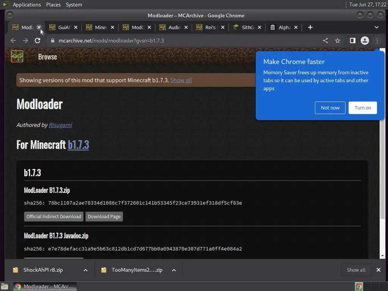388x291 pixels.
Task: Open the Download Page button
Action: (x=104, y=216)
